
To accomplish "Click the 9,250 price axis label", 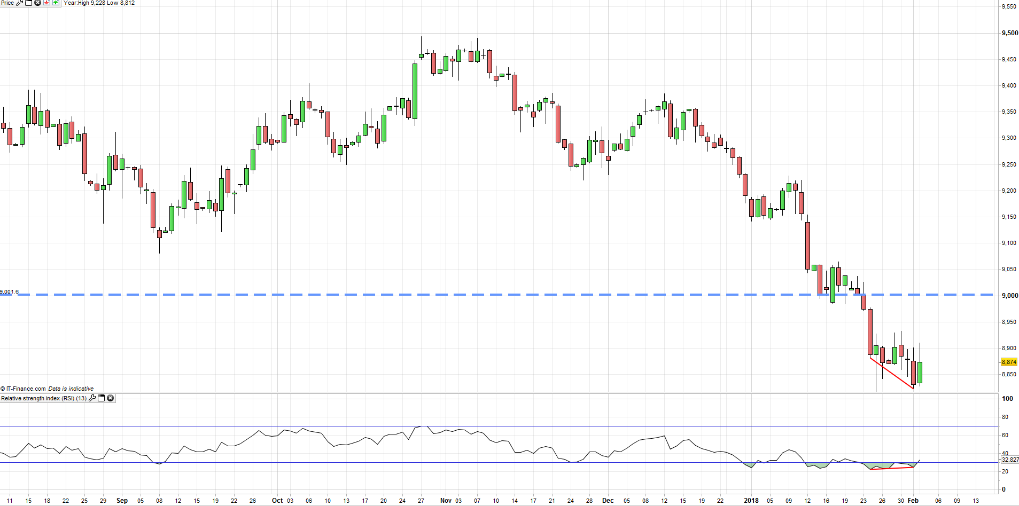I will tap(1009, 164).
